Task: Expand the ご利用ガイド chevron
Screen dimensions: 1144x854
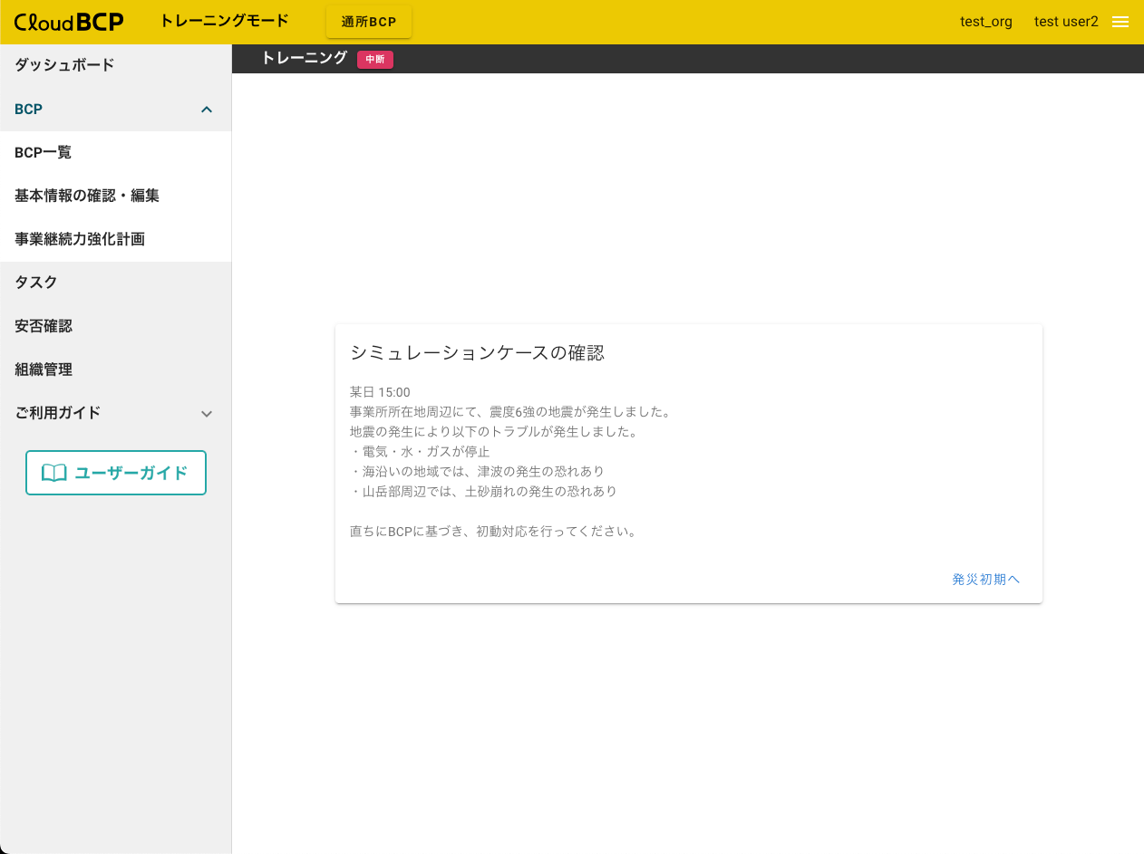Action: coord(207,414)
